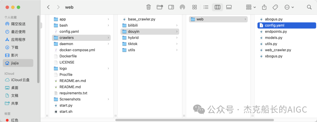Open 文稿 in sidebar

tap(18, 96)
